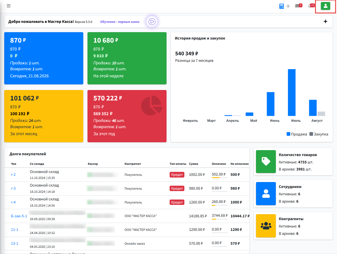Open the hamburger sidebar menu

pos(8,6)
